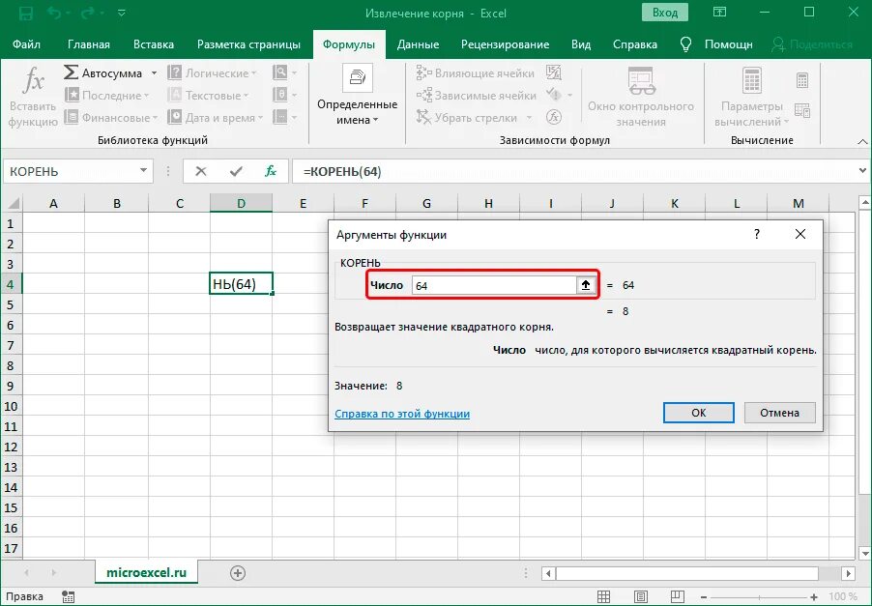Open the Текстовые functions library

click(208, 95)
